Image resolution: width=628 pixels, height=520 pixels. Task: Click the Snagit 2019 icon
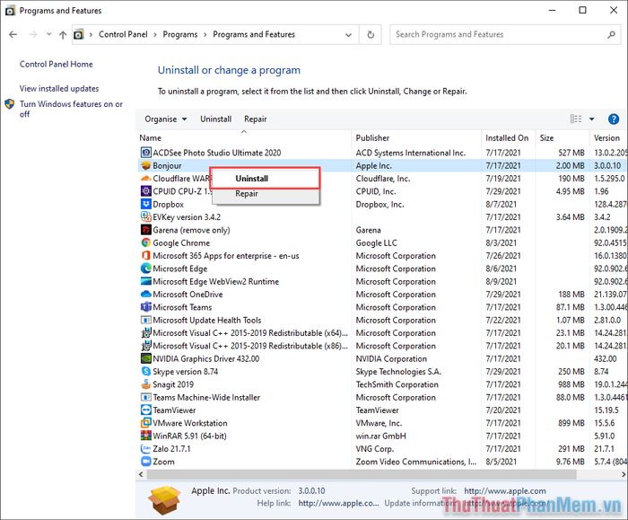(146, 384)
